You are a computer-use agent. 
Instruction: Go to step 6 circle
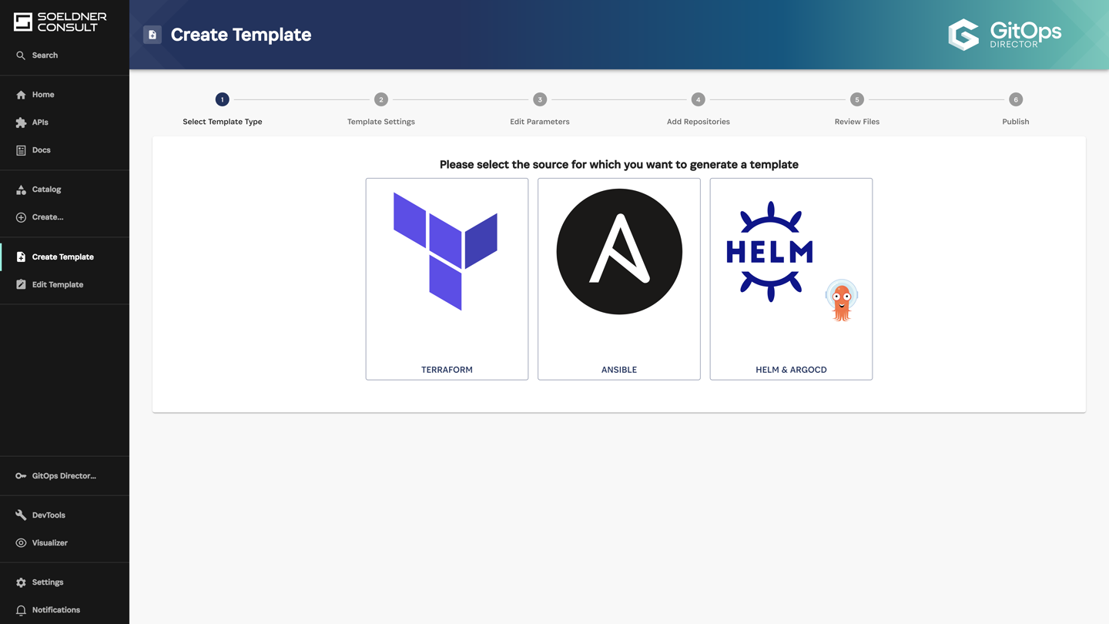tap(1016, 99)
